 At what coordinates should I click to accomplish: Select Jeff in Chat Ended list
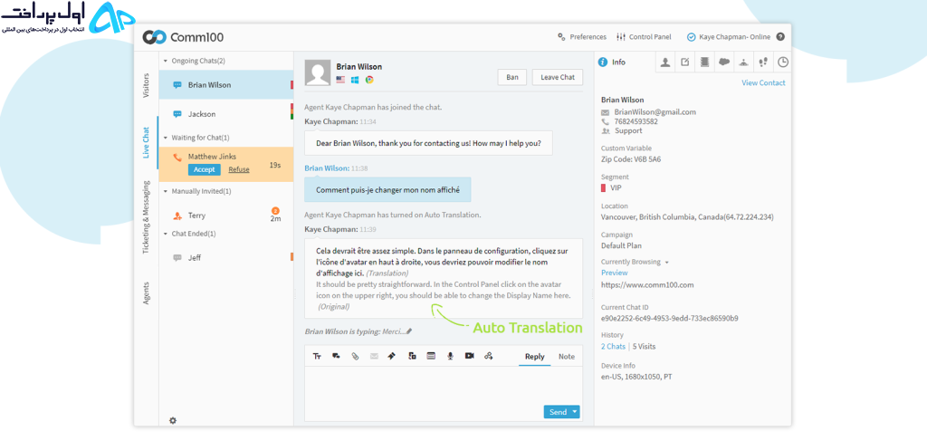tap(226, 258)
